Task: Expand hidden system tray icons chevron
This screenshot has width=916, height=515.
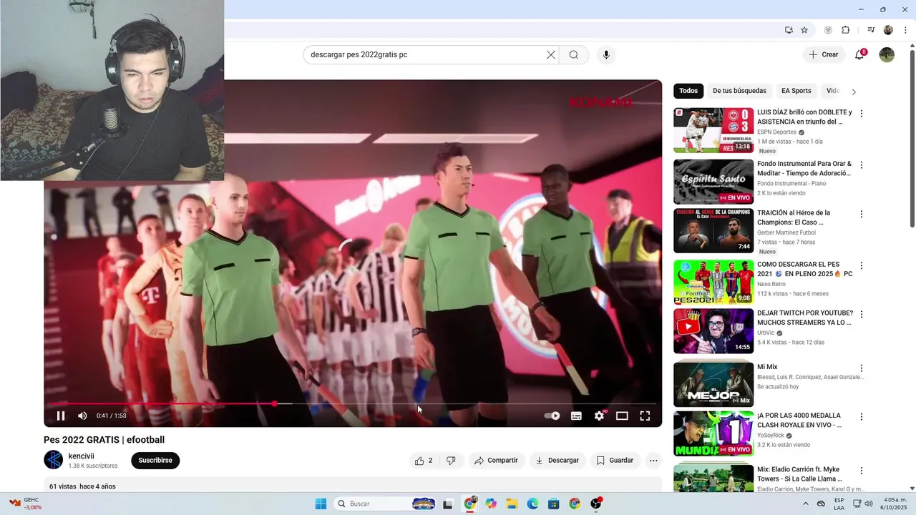Action: pyautogui.click(x=806, y=504)
